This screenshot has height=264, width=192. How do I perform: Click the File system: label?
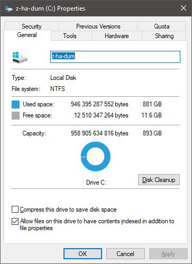point(26,89)
